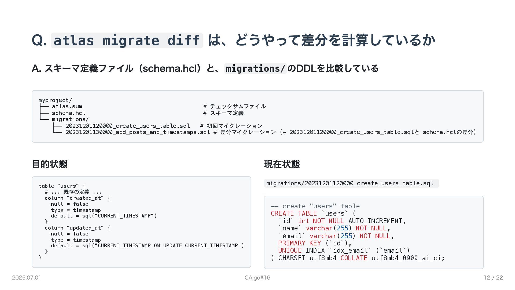Click the atlas migrate diff code title

(127, 41)
